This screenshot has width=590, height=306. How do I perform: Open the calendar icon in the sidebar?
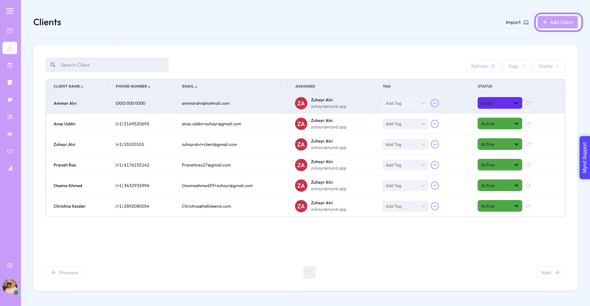(10, 31)
